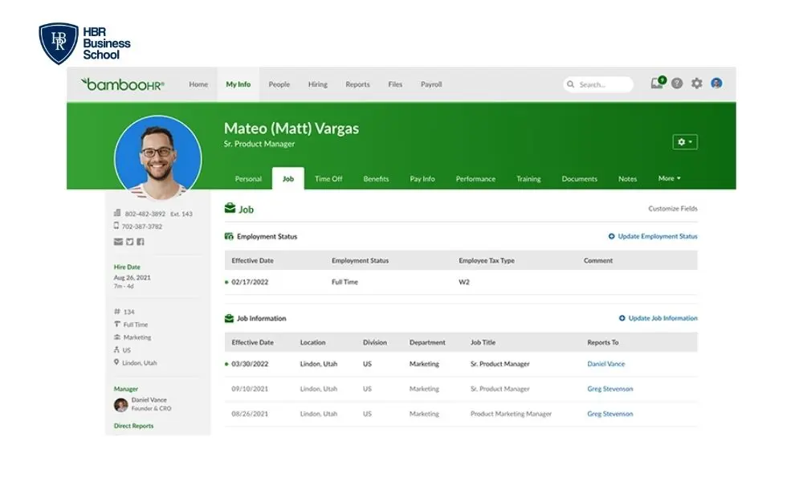Viewport: 803px width, 502px height.
Task: Click the 03/30/2022 effective date
Action: click(x=250, y=364)
